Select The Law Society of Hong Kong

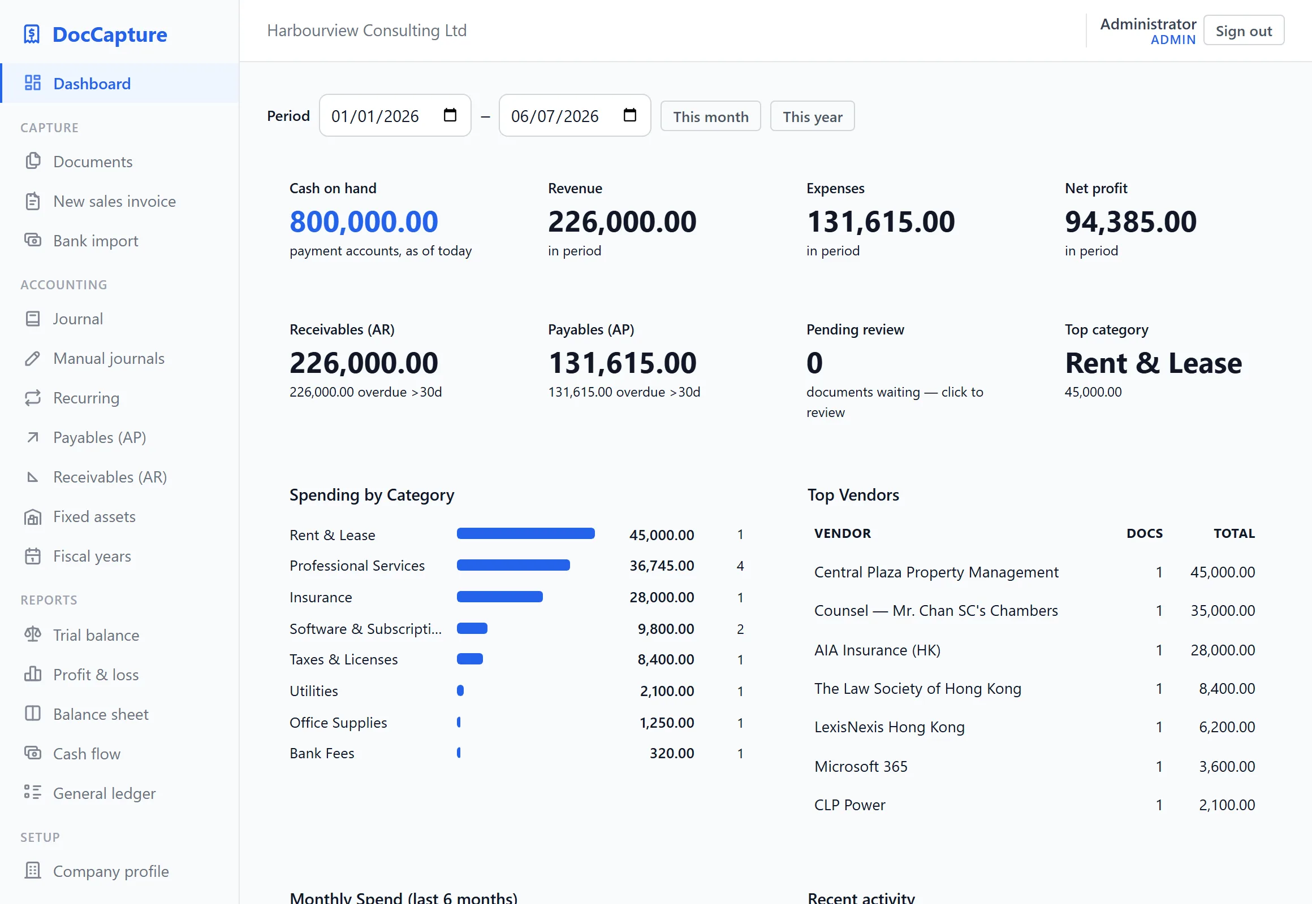[1034, 688]
